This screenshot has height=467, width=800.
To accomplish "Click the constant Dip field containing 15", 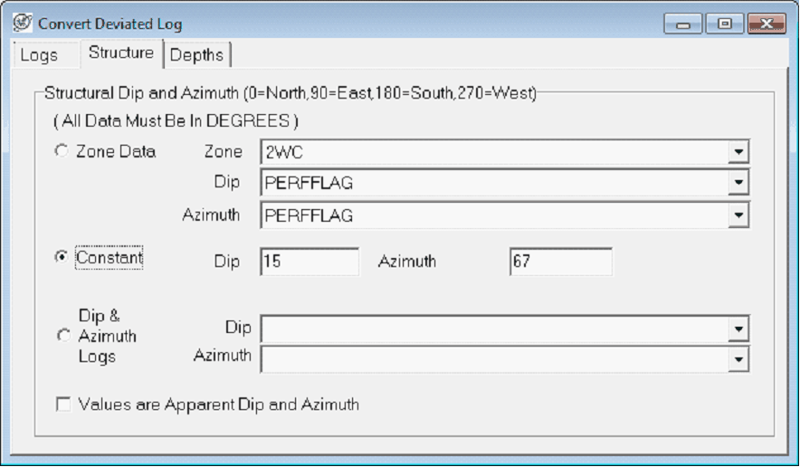I will pos(309,262).
